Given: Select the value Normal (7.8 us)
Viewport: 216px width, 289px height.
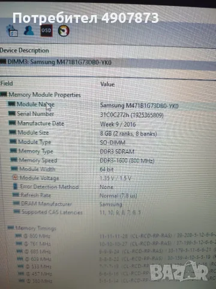Looking at the screenshot, I should pyautogui.click(x=118, y=196).
